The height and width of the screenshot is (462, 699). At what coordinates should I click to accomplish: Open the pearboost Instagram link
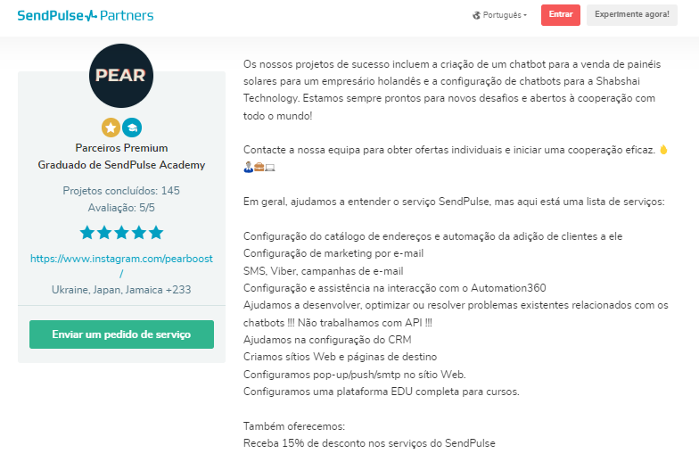coord(121,259)
